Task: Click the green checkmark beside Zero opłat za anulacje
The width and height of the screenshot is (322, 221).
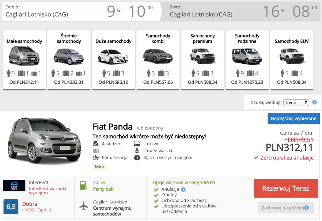Action: (256, 158)
